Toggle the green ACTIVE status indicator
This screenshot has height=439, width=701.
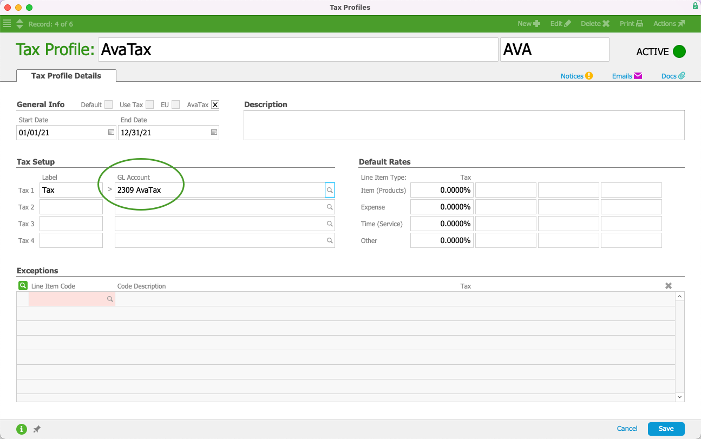coord(679,51)
